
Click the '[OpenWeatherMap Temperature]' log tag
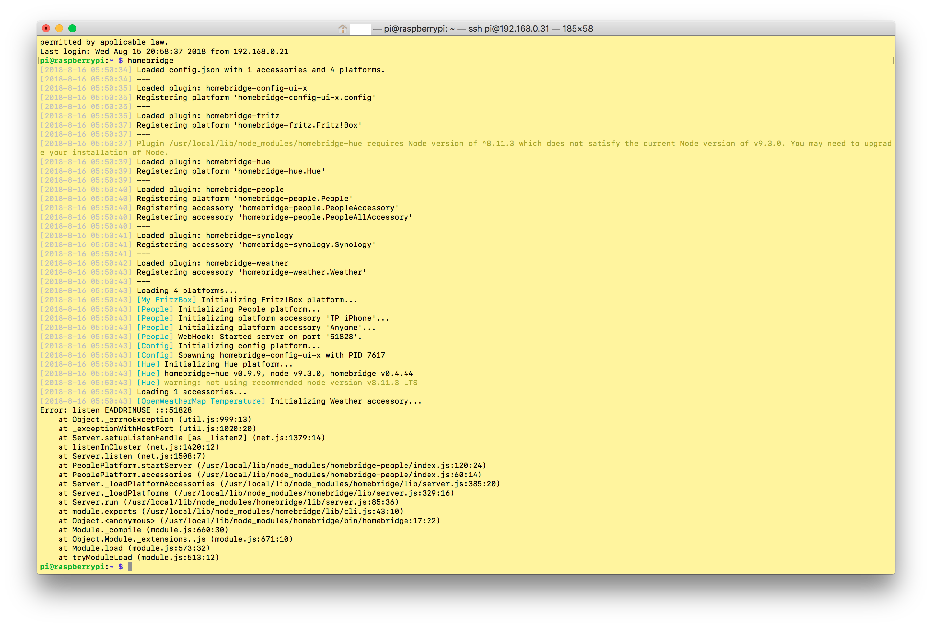point(201,401)
